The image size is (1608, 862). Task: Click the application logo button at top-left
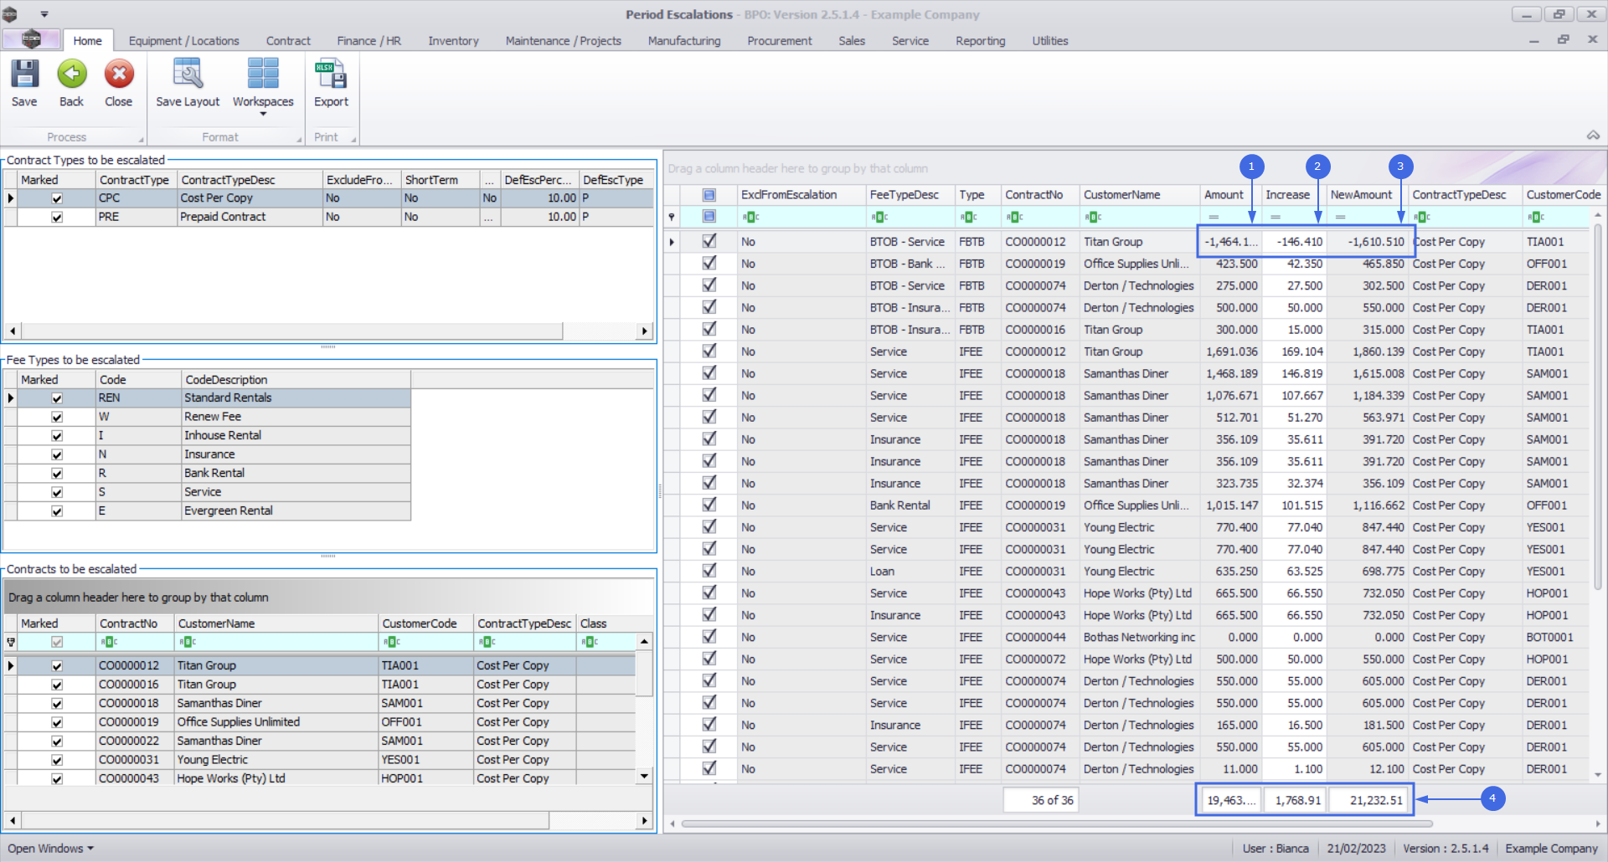click(x=31, y=39)
